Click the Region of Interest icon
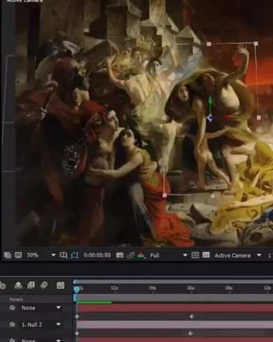This screenshot has width=273, height=342. (63, 255)
